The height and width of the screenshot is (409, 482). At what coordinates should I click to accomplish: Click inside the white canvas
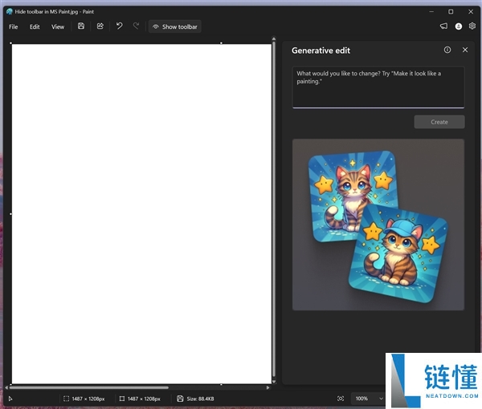pyautogui.click(x=141, y=213)
